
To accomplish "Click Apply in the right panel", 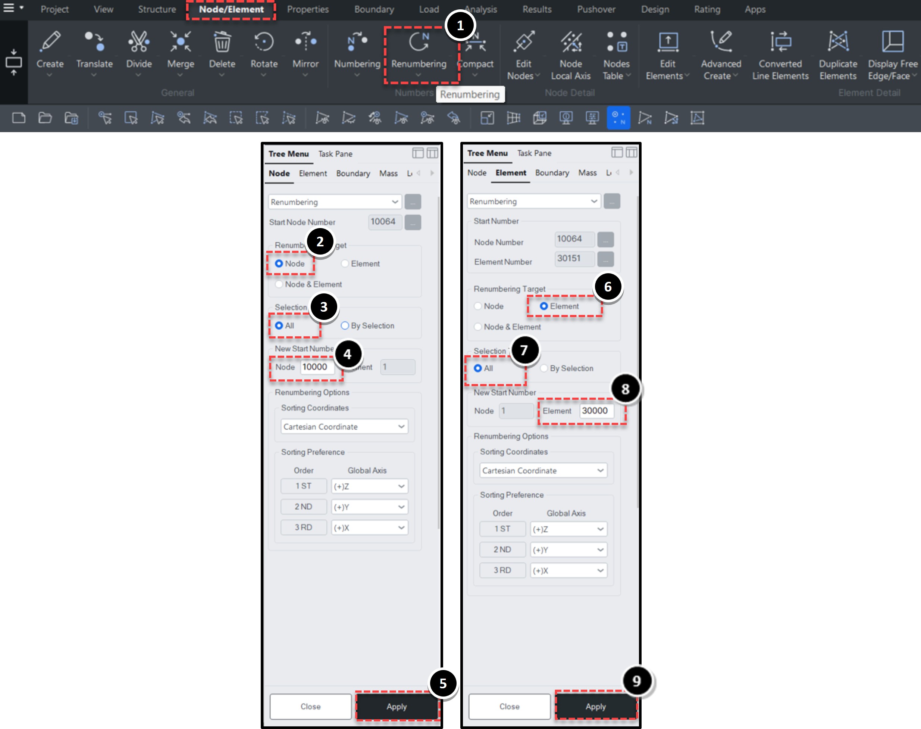I will [595, 706].
